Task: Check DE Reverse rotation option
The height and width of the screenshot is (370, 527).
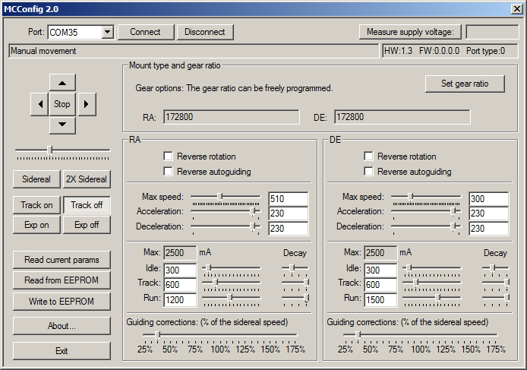Action: [368, 157]
